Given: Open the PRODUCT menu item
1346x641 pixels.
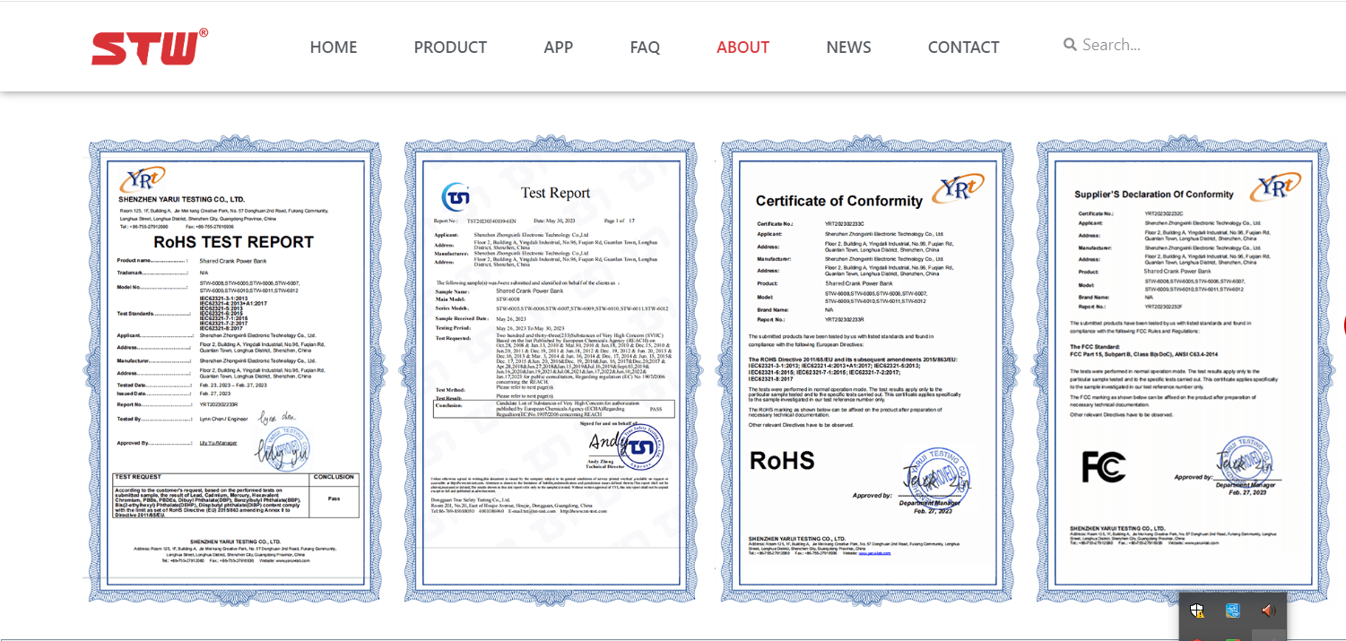Looking at the screenshot, I should point(450,48).
